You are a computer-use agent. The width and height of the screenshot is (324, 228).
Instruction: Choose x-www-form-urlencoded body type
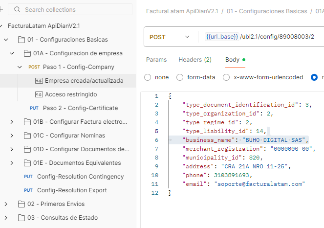pos(227,77)
